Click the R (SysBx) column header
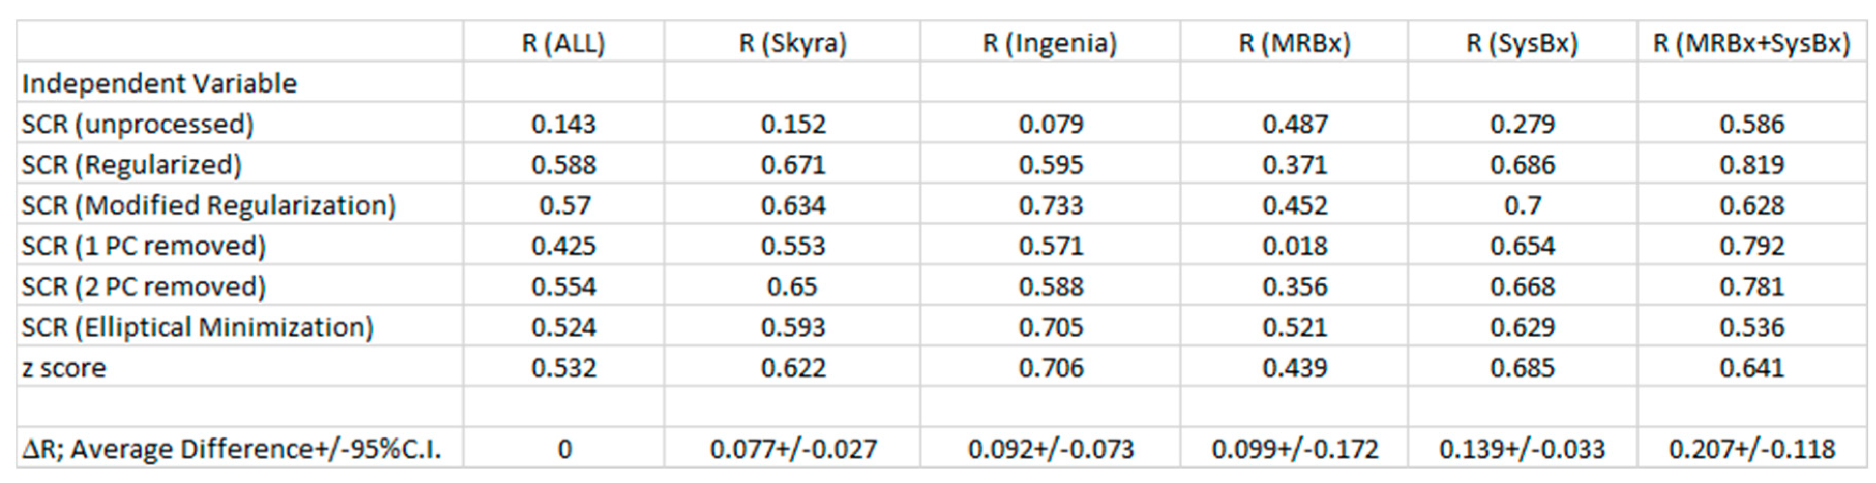 point(1521,43)
